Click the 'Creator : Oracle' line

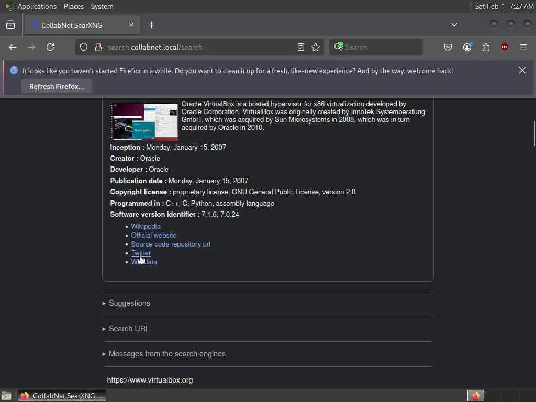tap(135, 158)
